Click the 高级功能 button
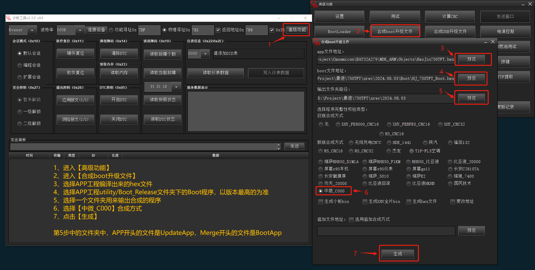 (297, 30)
